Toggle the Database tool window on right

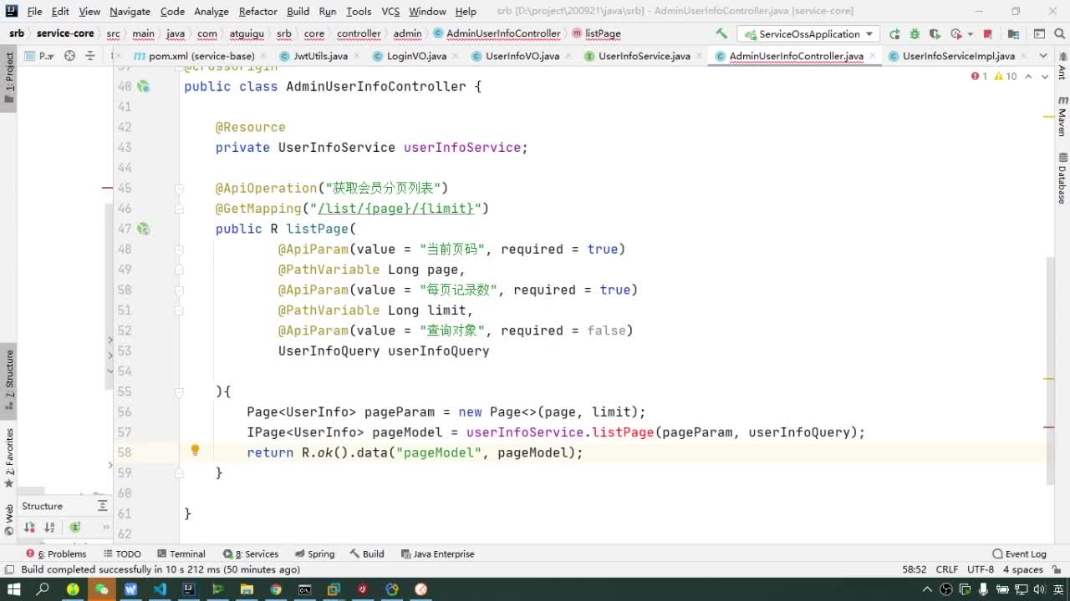1062,178
